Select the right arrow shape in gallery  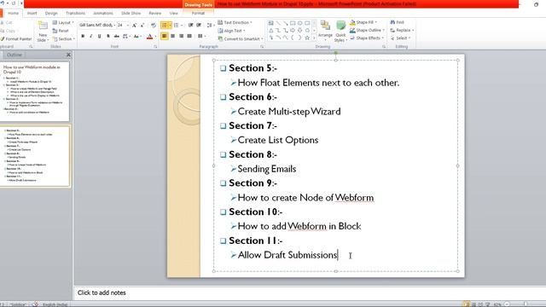293,31
